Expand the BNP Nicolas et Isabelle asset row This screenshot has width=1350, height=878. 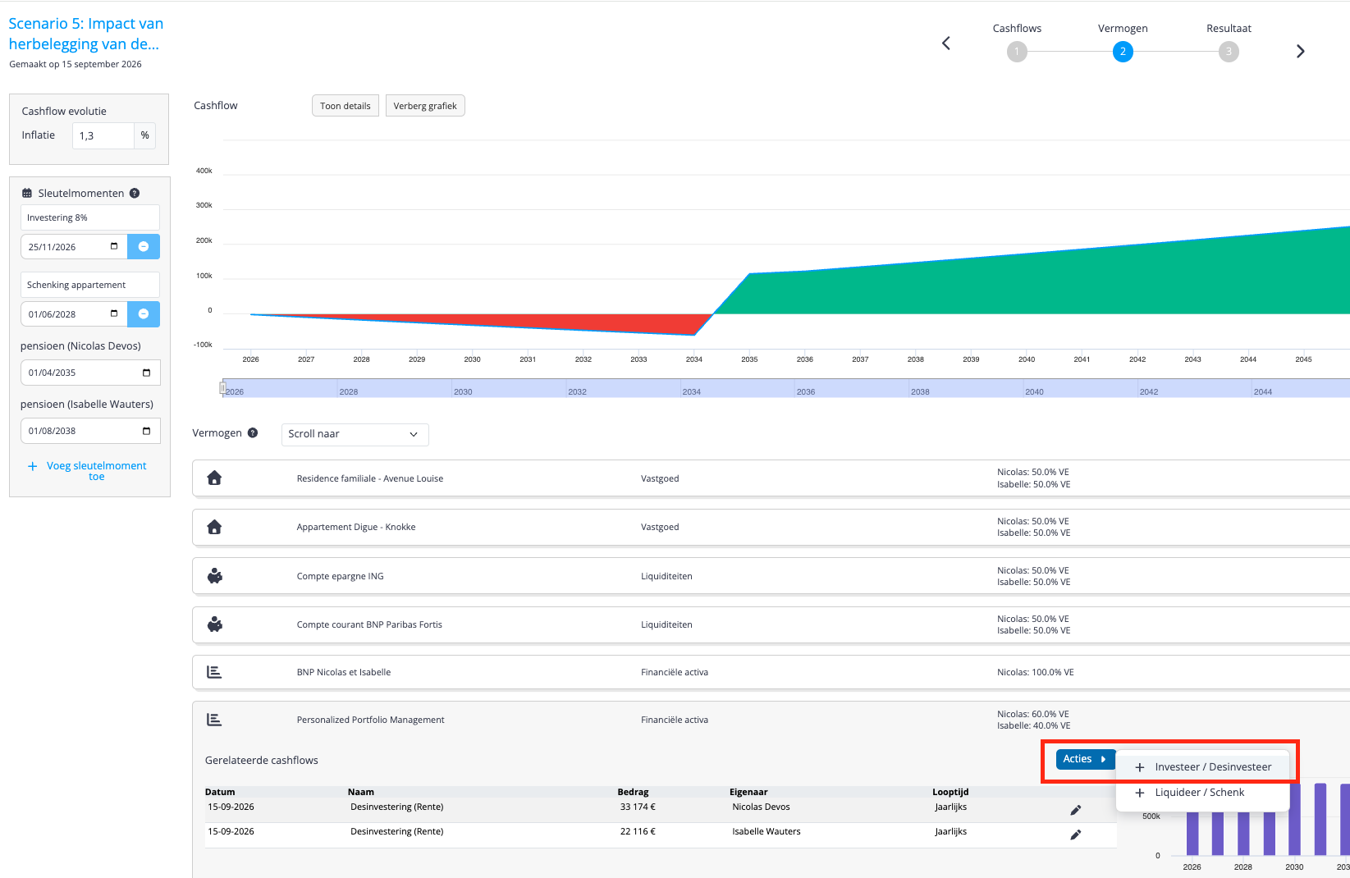(771, 672)
